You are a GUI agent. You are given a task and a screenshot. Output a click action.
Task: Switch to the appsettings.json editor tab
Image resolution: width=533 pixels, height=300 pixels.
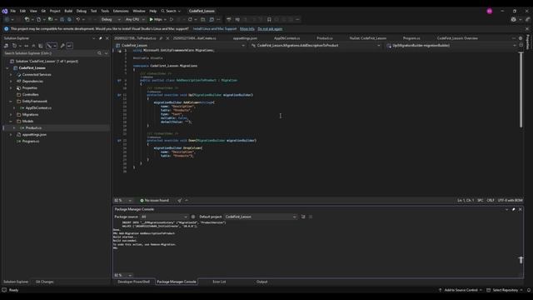coord(245,38)
